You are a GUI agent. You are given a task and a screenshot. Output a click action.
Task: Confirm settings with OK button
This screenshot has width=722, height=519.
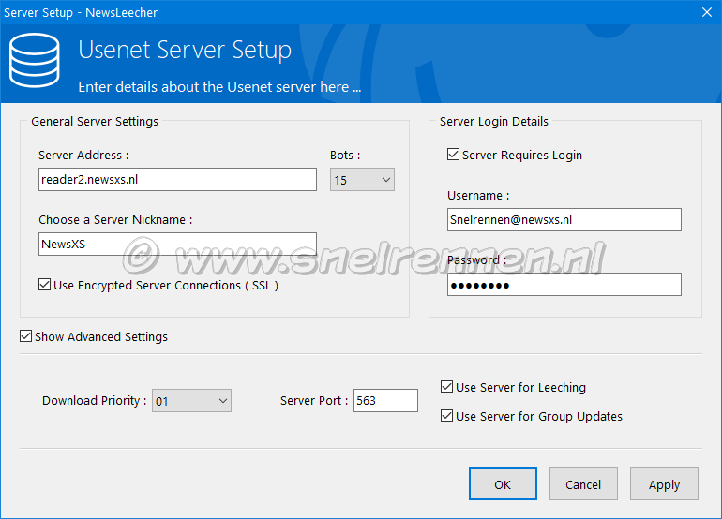point(503,484)
